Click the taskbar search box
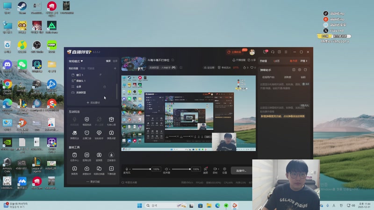 pos(166,205)
